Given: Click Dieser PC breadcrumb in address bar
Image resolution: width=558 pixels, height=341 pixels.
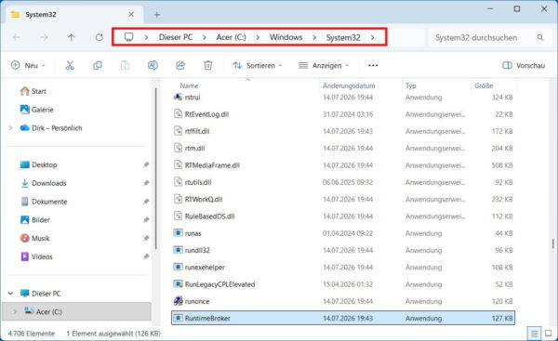Looking at the screenshot, I should click(176, 37).
